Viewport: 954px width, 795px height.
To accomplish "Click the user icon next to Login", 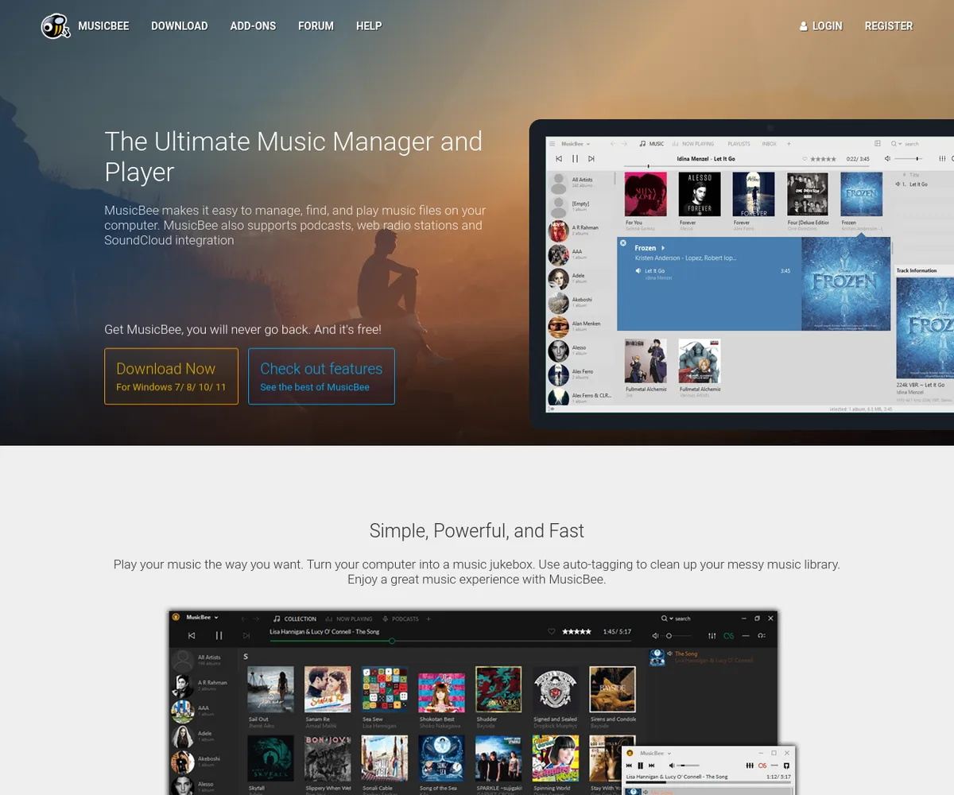I will [x=803, y=26].
